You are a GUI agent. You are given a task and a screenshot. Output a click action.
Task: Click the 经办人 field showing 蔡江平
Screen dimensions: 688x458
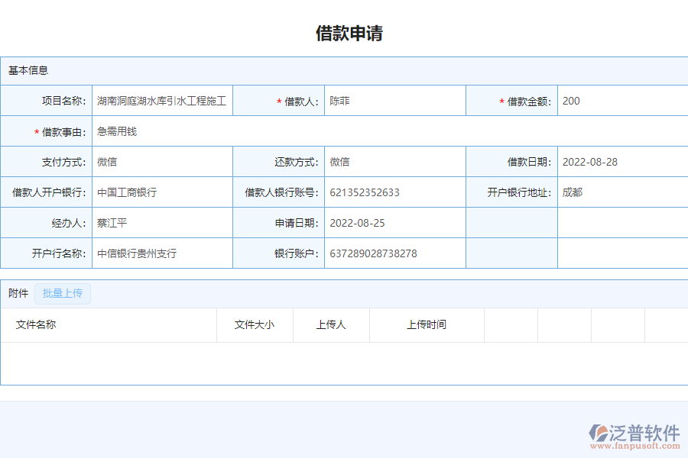click(161, 222)
